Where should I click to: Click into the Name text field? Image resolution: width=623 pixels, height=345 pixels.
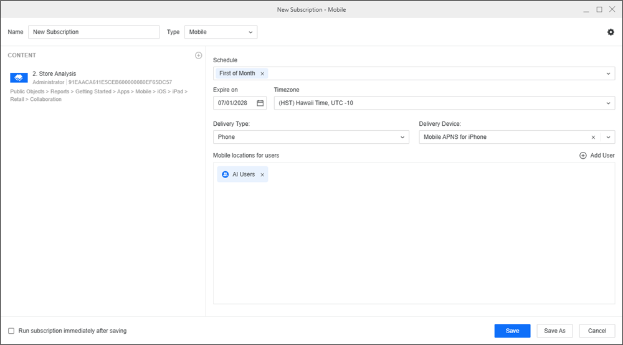coord(93,32)
